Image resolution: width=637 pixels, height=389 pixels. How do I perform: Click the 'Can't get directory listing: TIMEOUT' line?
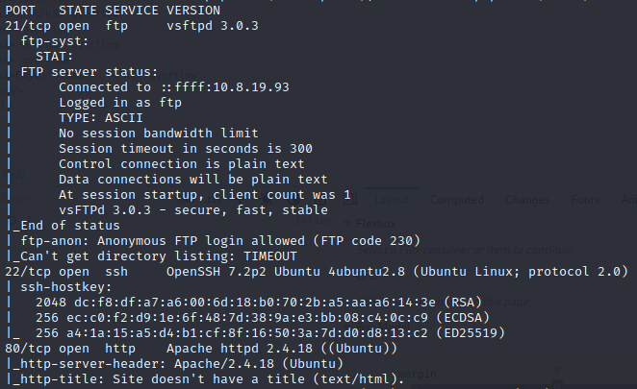coord(154,256)
